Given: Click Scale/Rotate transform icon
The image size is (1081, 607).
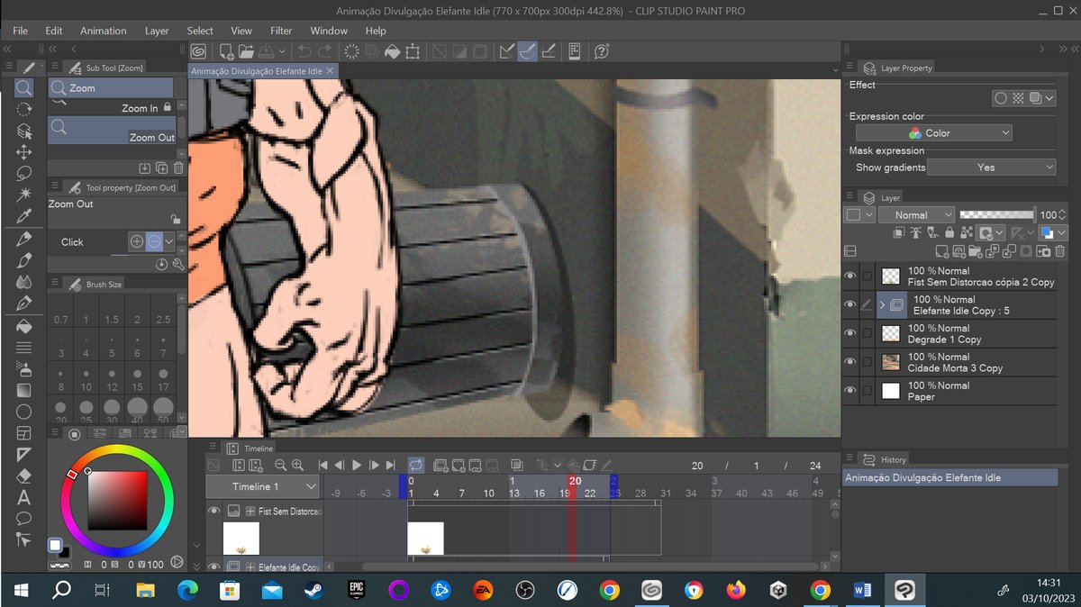Looking at the screenshot, I should (x=413, y=51).
